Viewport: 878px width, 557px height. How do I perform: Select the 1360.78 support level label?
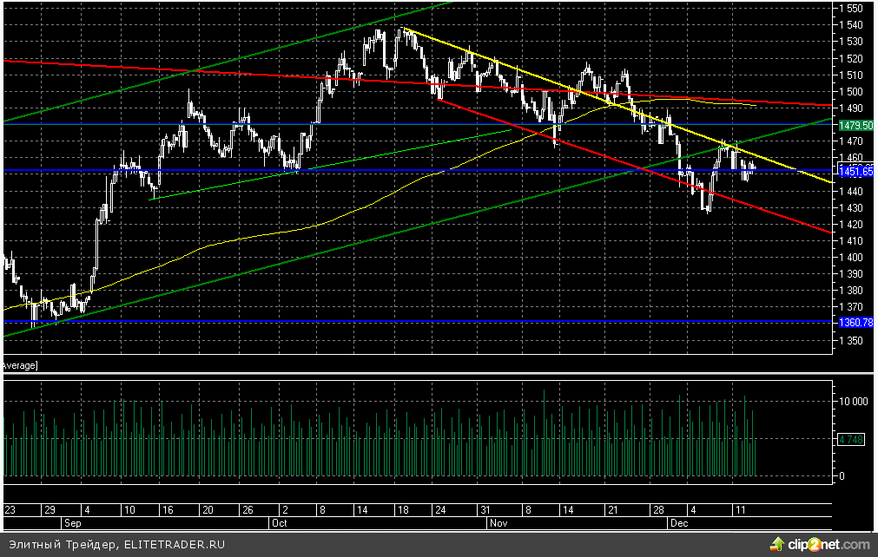(x=855, y=323)
